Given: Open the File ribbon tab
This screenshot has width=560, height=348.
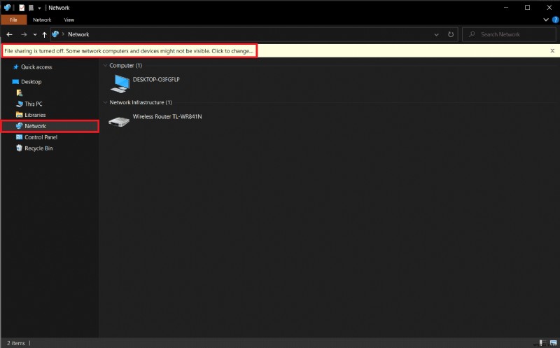Looking at the screenshot, I should coord(13,20).
